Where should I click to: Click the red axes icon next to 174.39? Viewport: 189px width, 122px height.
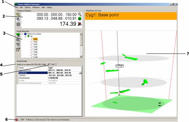tap(80, 24)
